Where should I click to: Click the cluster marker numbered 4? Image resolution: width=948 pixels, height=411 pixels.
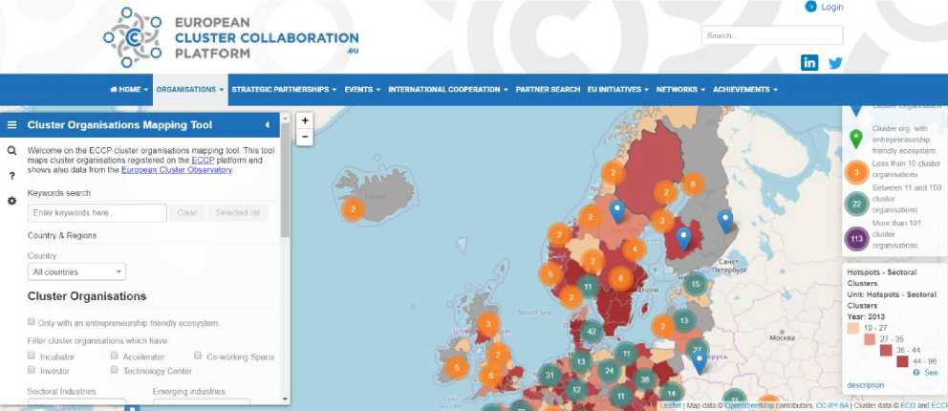tap(634, 249)
